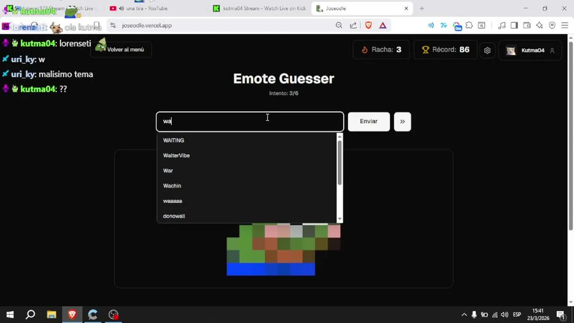View site information icon in address bar
The image size is (574, 323).
(113, 26)
